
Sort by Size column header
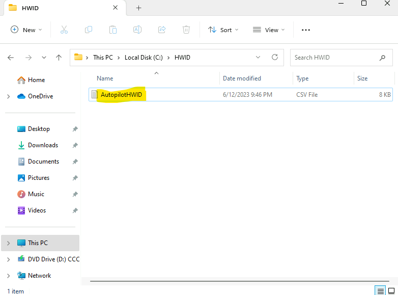(x=362, y=78)
